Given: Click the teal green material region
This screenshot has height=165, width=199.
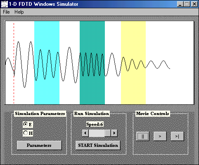Looking at the screenshot, I should point(92,63).
